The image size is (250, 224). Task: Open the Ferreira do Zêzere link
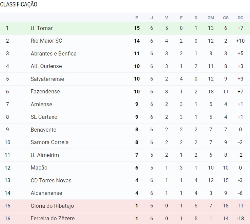point(53,219)
